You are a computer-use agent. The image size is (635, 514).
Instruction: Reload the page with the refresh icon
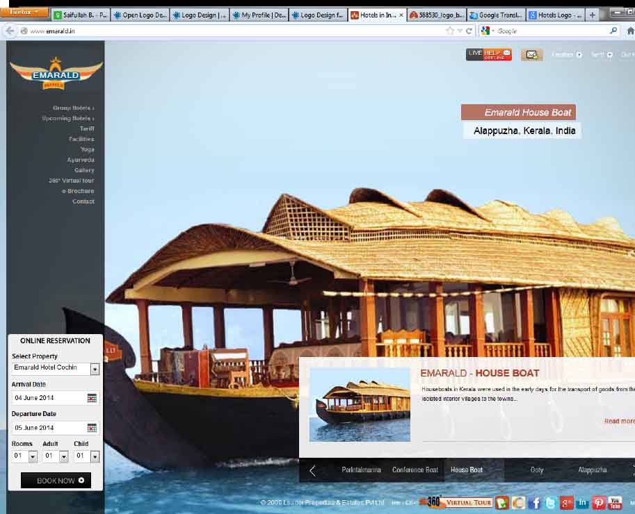click(x=469, y=31)
